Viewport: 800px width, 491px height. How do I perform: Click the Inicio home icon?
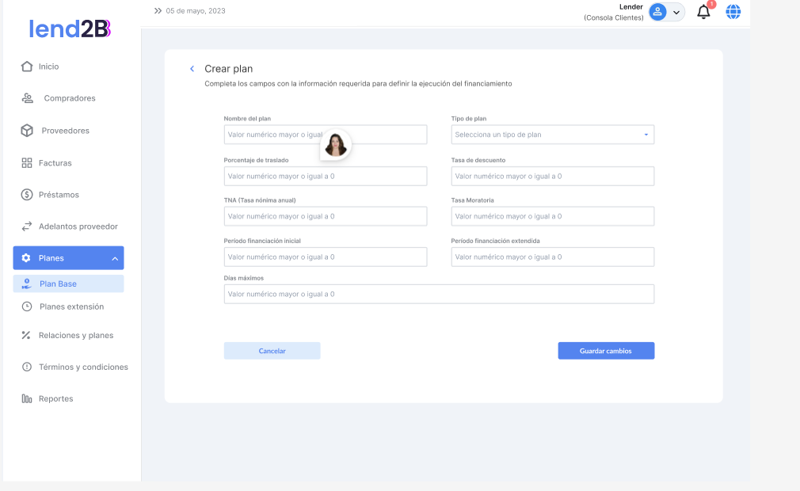(27, 67)
